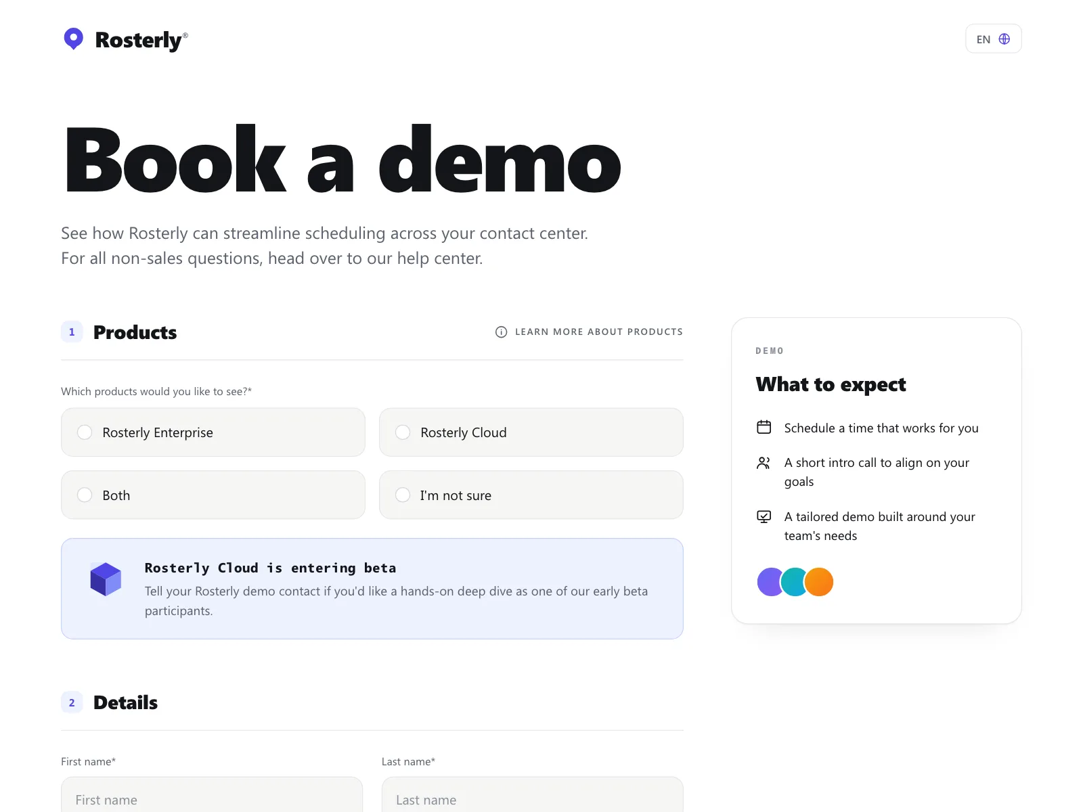Screen dimensions: 1083x812
Task: Focus the Last name input field
Action: pyautogui.click(x=533, y=796)
